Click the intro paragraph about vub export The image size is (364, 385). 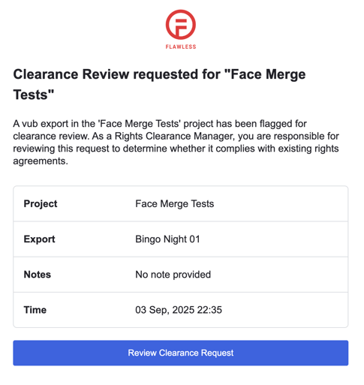click(x=176, y=143)
